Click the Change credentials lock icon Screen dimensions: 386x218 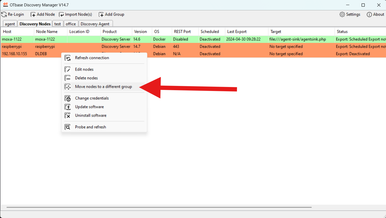[x=68, y=98]
